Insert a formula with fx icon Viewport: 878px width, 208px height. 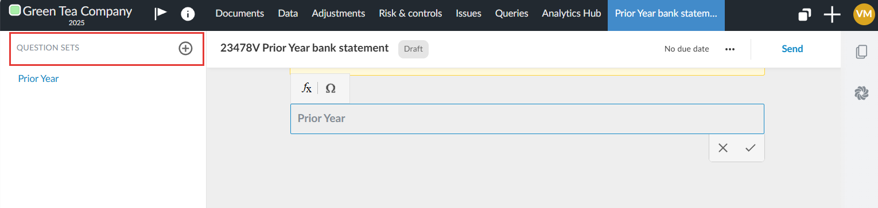coord(306,88)
